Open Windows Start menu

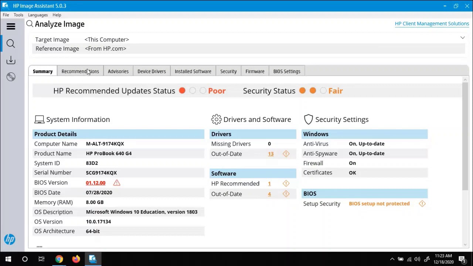point(8,259)
